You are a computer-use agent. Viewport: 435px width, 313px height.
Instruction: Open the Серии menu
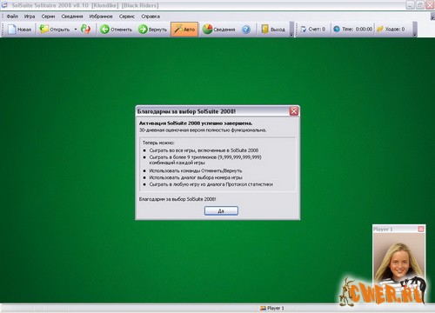pyautogui.click(x=48, y=17)
